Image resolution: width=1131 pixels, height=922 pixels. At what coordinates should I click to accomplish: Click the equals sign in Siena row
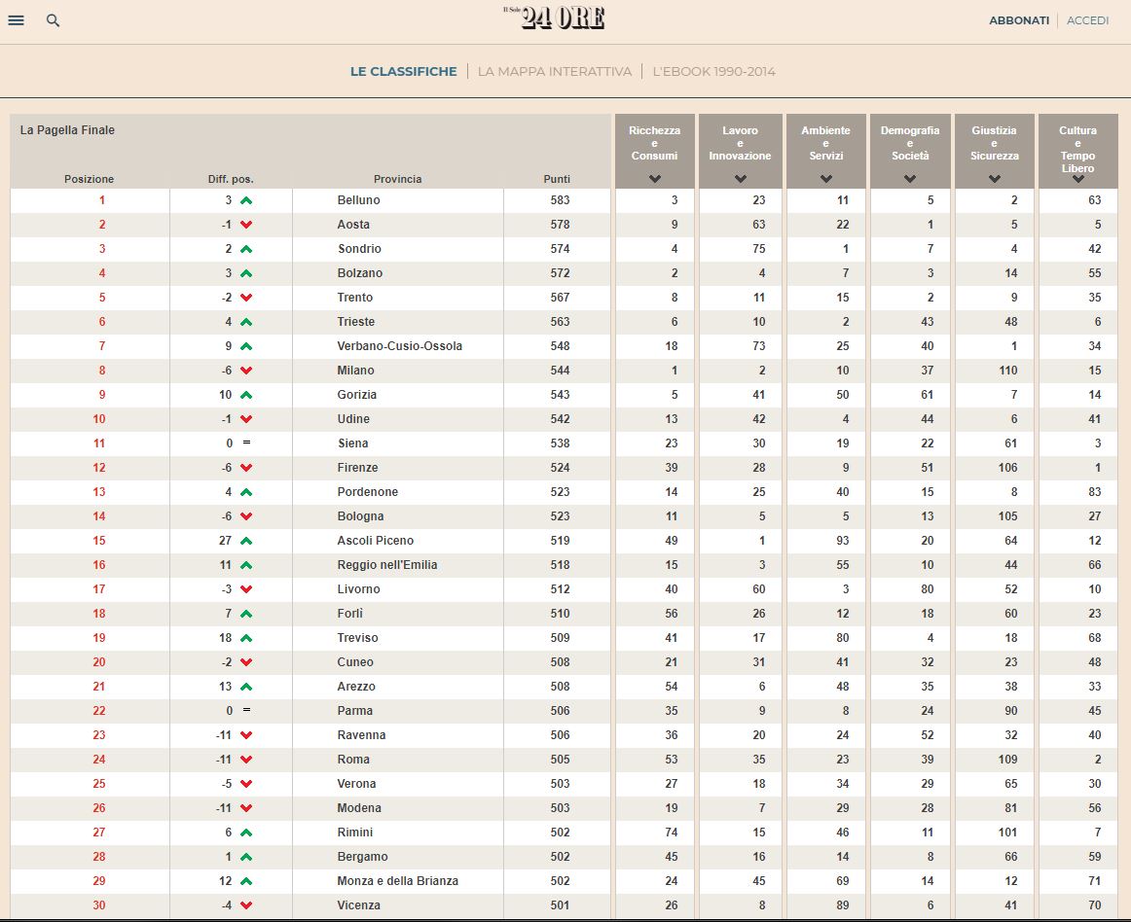click(246, 443)
